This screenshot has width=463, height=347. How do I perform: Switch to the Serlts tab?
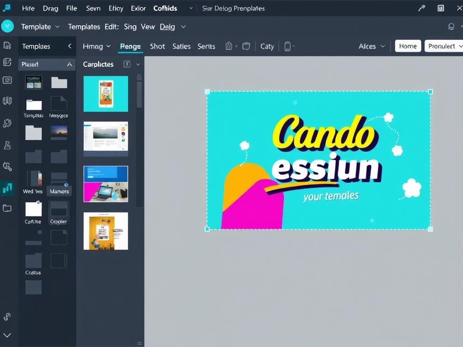(x=206, y=47)
